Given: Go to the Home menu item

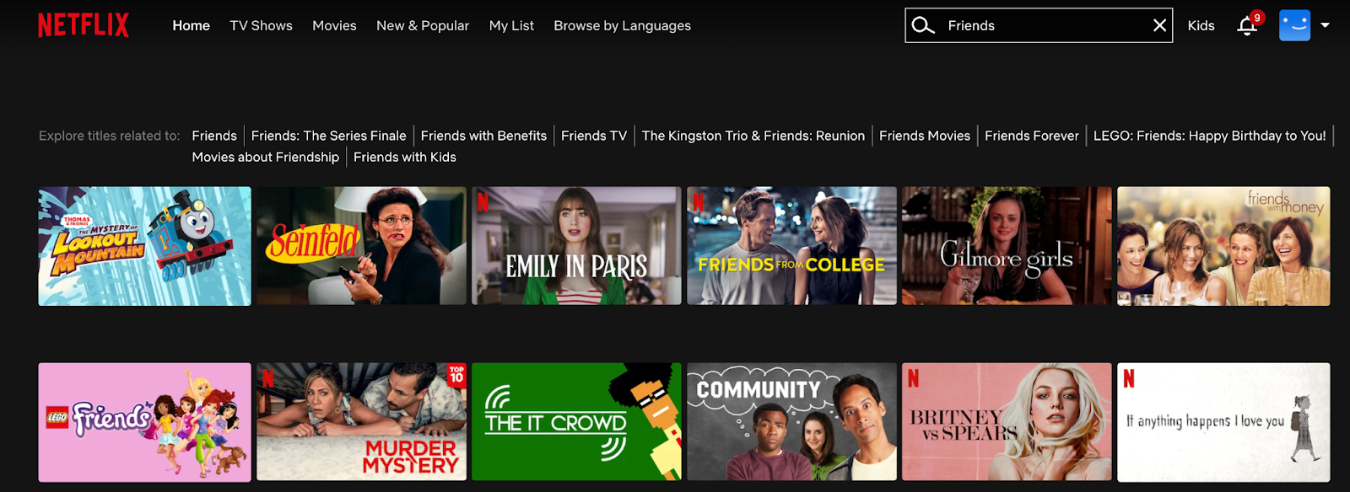Looking at the screenshot, I should [x=192, y=25].
